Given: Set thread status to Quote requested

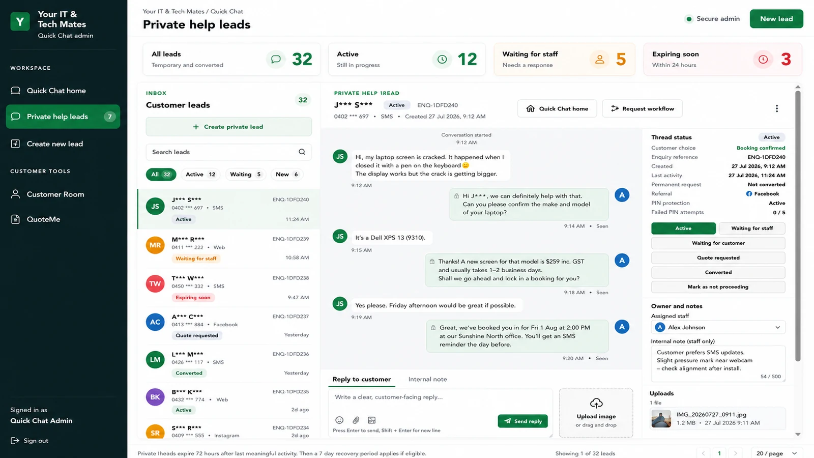Looking at the screenshot, I should (718, 258).
